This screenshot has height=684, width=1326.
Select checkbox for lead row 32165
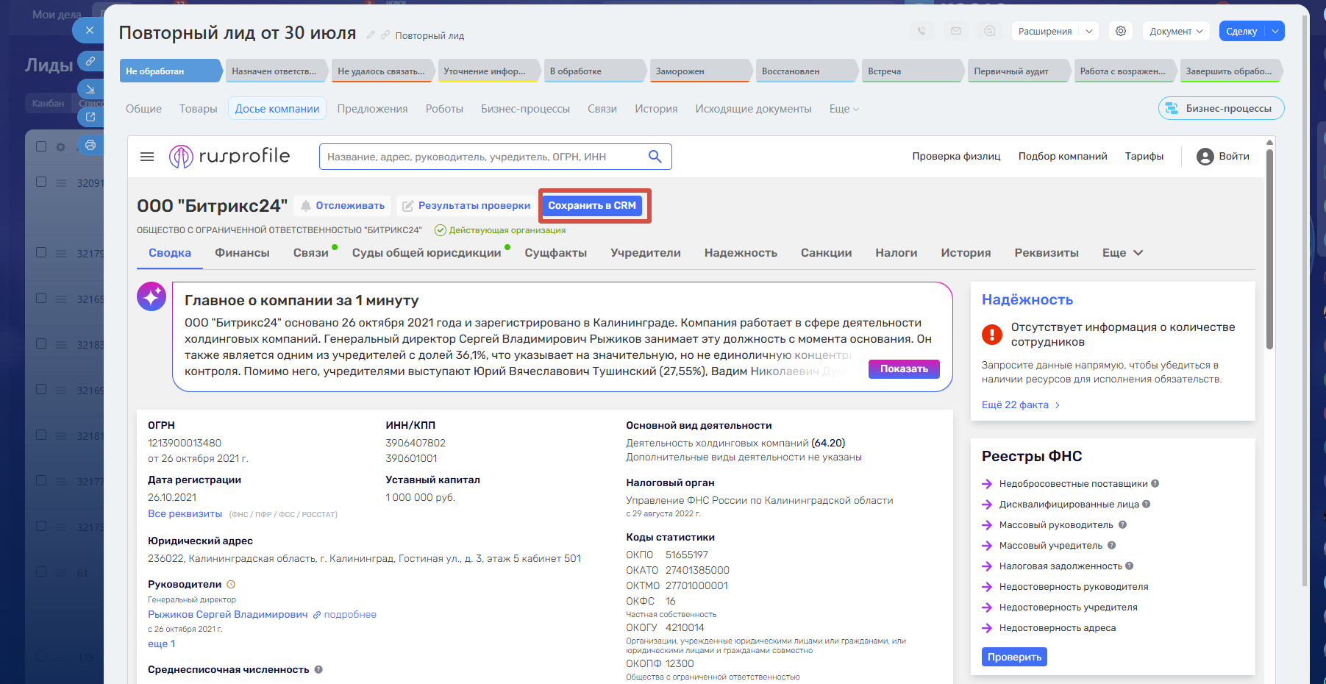[x=41, y=298]
